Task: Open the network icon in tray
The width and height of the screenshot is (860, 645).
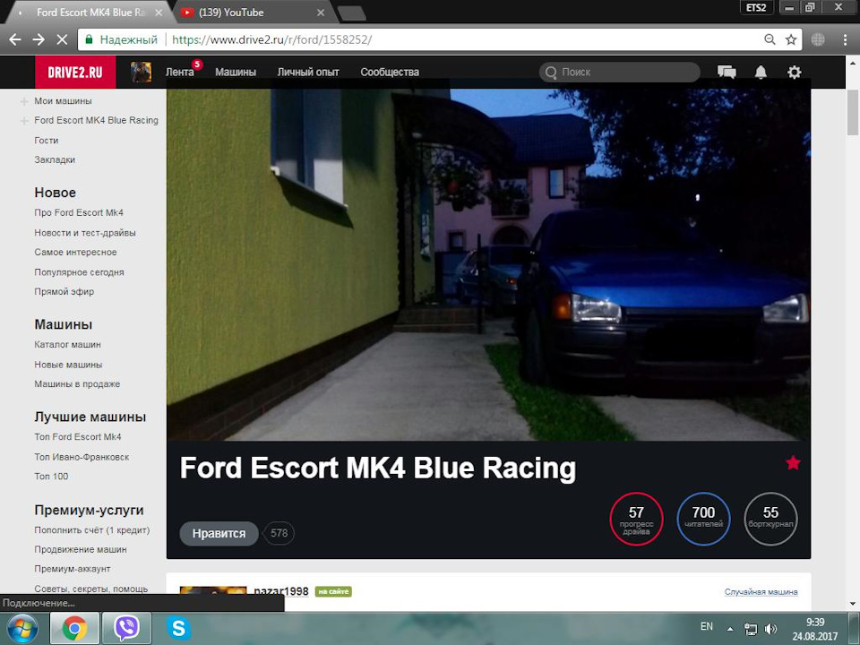Action: point(751,629)
